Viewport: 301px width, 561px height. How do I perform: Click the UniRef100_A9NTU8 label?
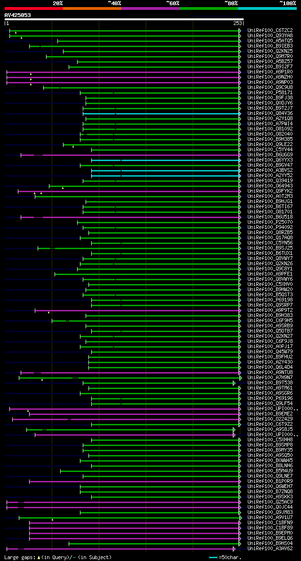click(x=270, y=373)
